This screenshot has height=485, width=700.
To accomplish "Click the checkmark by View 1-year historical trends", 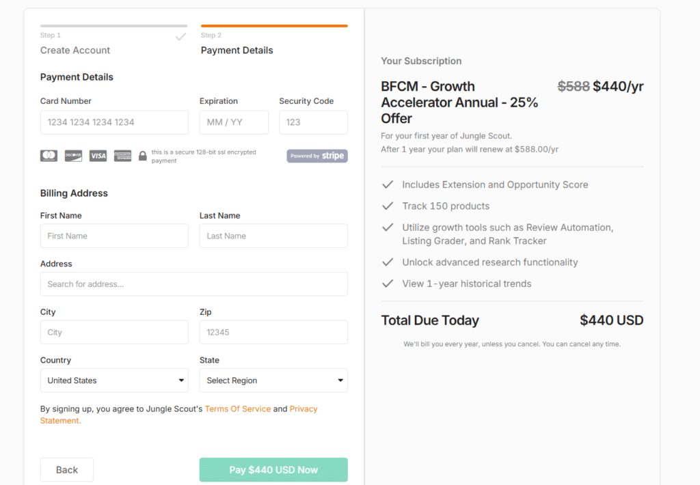I will point(388,283).
